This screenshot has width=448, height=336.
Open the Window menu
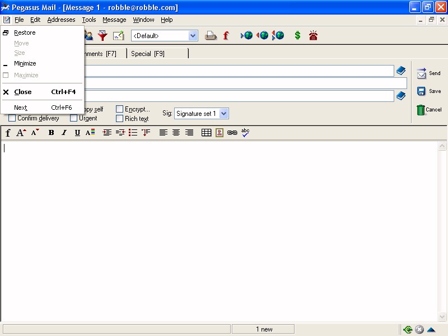pos(143,20)
